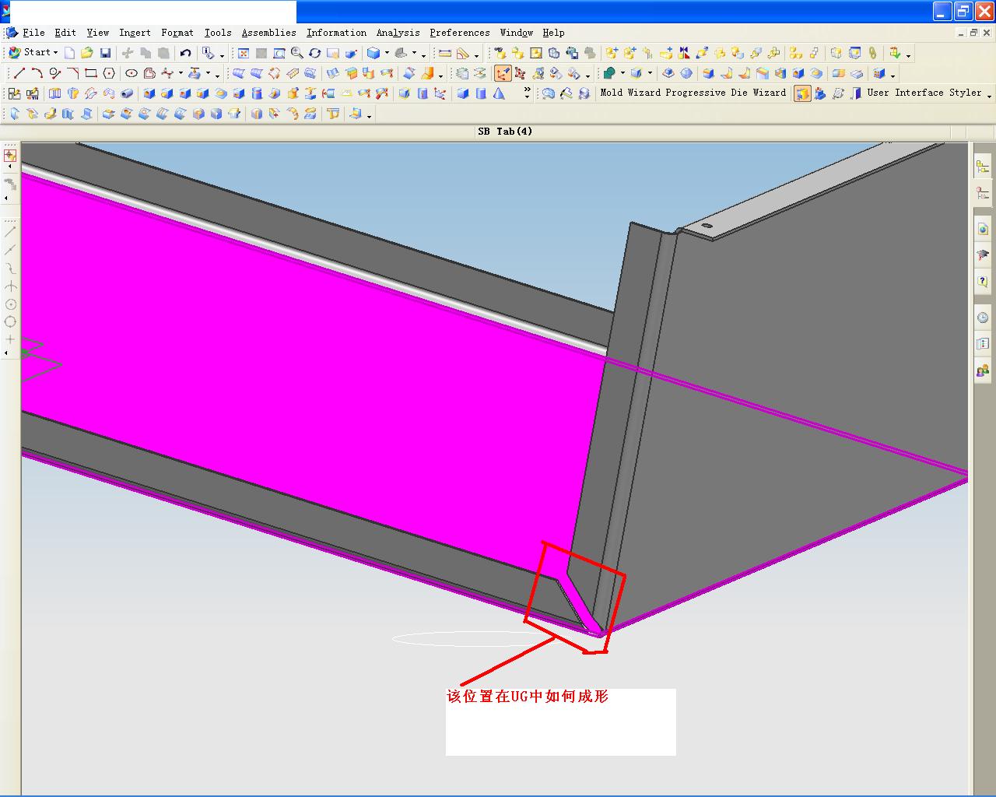Toggle the highlighted sketch constraint button
This screenshot has width=996, height=797.
[x=503, y=73]
